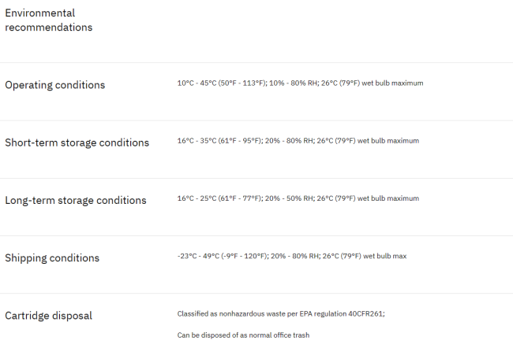Click the EPA regulation 40CFR261 classification text
513x359 pixels.
(281, 314)
